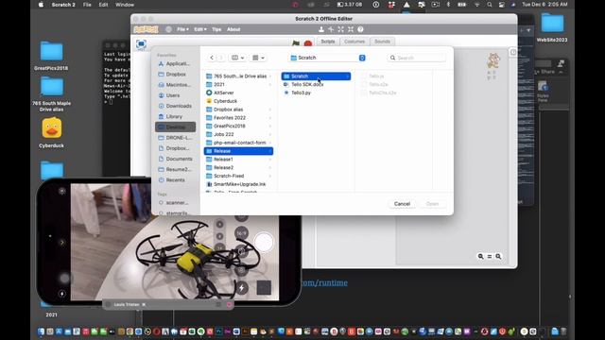Zoom in the Scratch scripts area
This screenshot has width=605, height=340.
click(498, 256)
